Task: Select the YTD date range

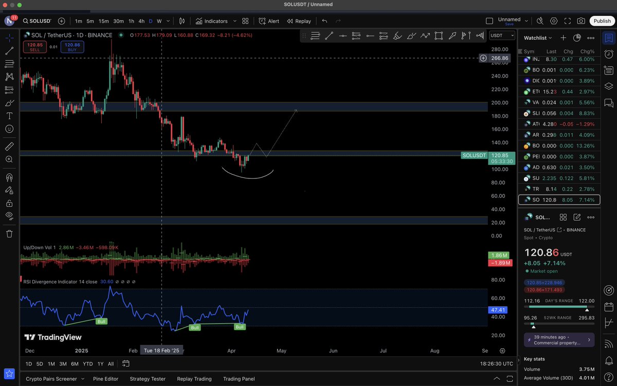Action: click(87, 363)
